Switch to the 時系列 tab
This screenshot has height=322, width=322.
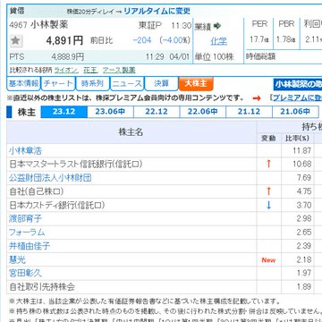pos(92,83)
